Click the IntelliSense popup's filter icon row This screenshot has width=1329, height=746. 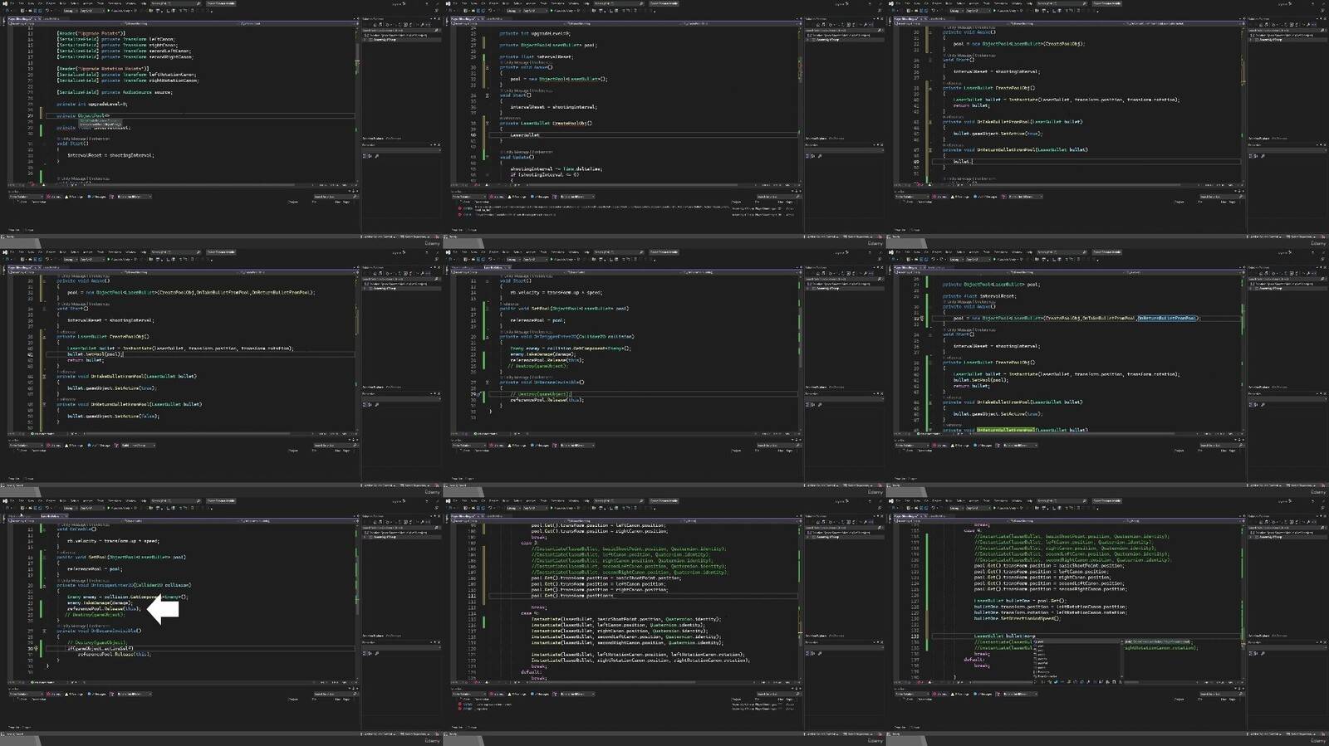click(x=1077, y=682)
